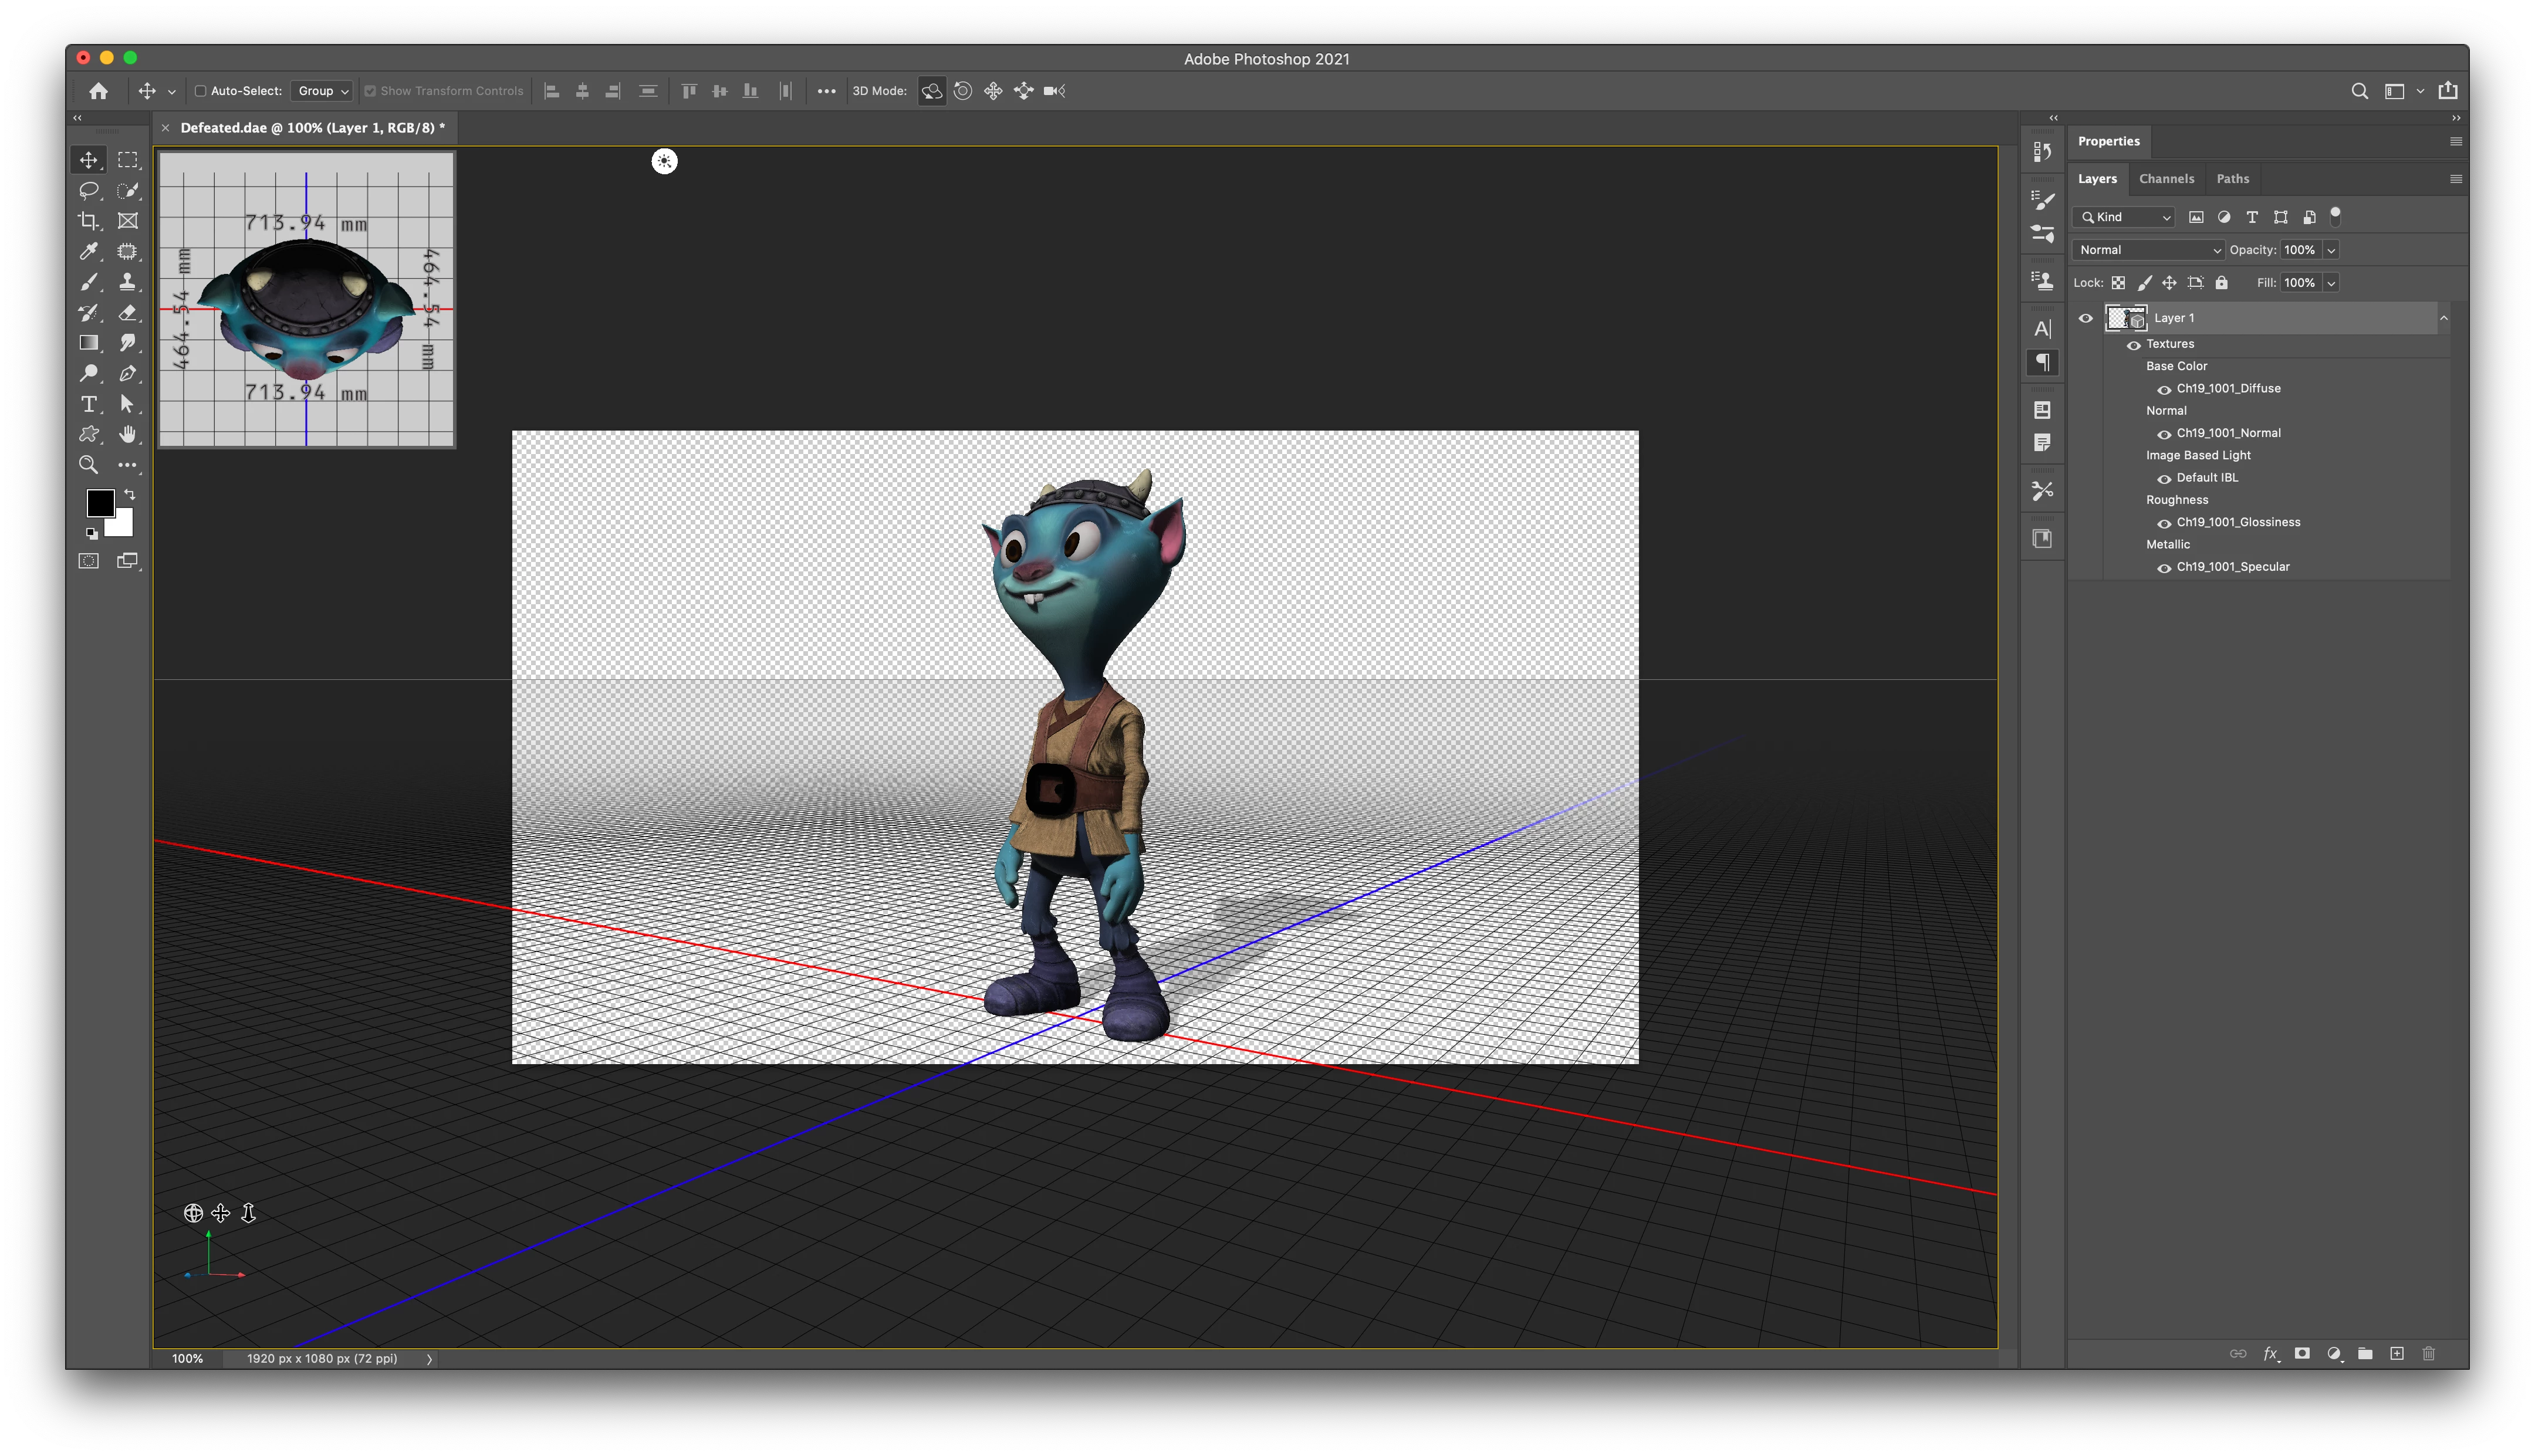This screenshot has width=2535, height=1456.
Task: Select the Horizontal Type tool
Action: click(x=89, y=404)
